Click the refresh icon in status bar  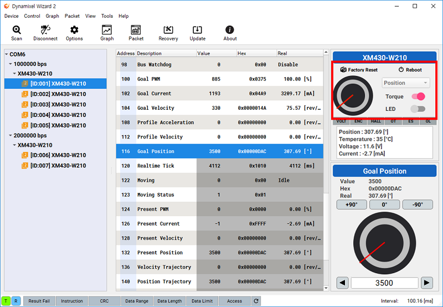pos(256,301)
